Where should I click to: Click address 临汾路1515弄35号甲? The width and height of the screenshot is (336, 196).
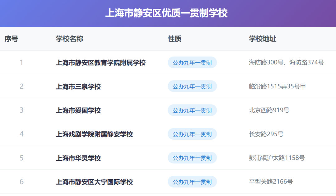(x=277, y=86)
